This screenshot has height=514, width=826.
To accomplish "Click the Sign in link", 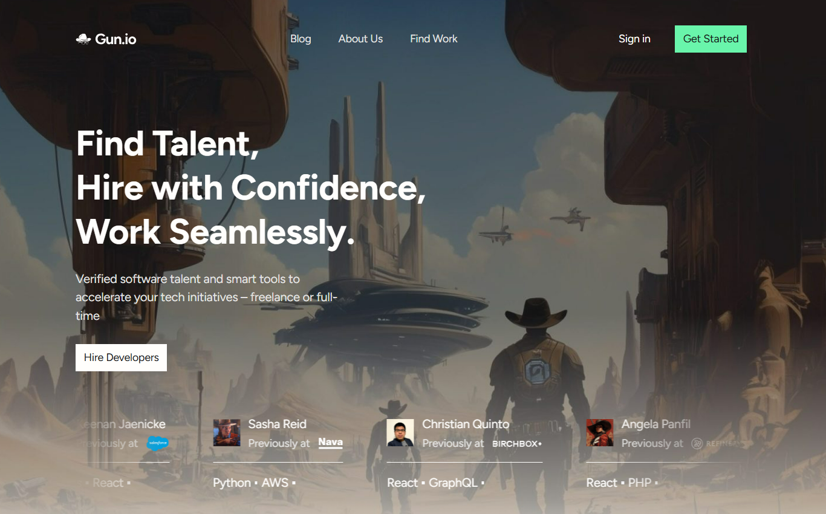I will coord(634,39).
